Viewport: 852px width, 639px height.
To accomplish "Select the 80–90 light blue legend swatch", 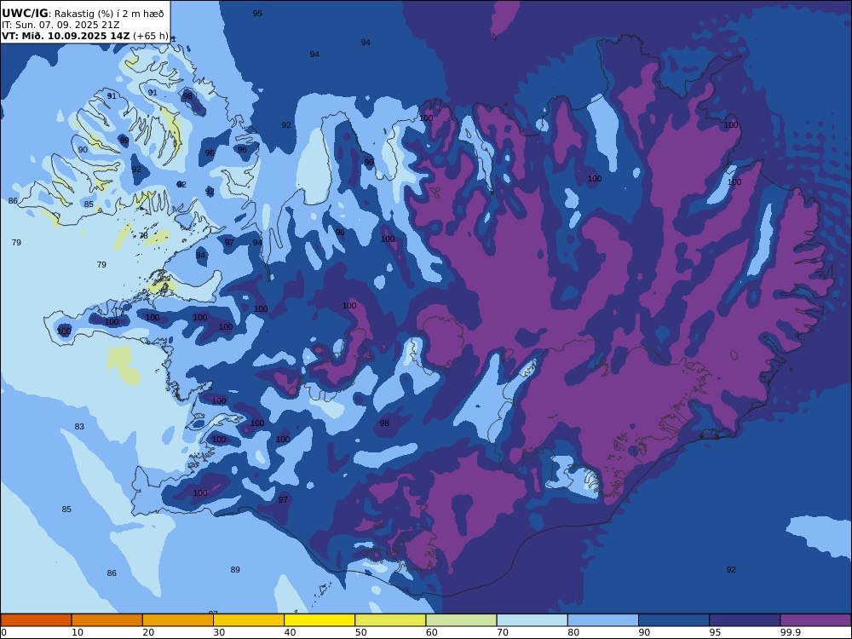I will [x=603, y=620].
